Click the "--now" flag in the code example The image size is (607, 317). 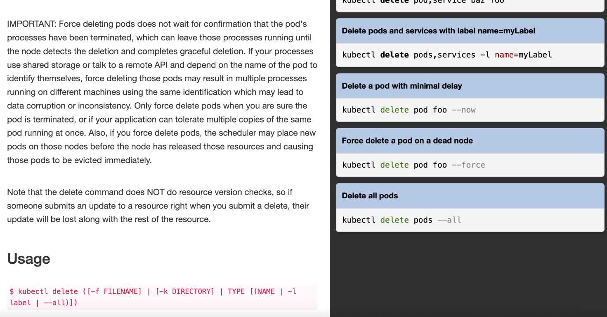[x=464, y=110]
